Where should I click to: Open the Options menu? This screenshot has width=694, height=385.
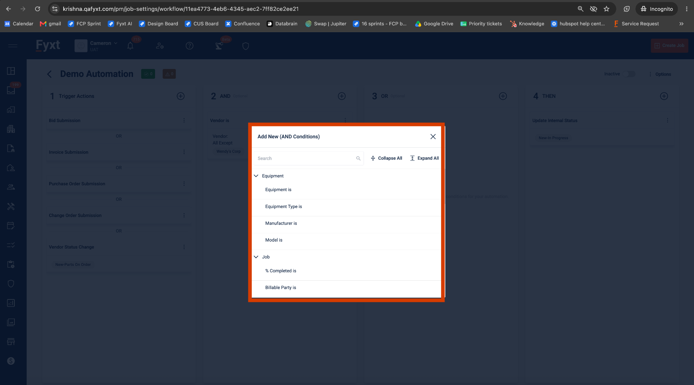[x=660, y=74]
